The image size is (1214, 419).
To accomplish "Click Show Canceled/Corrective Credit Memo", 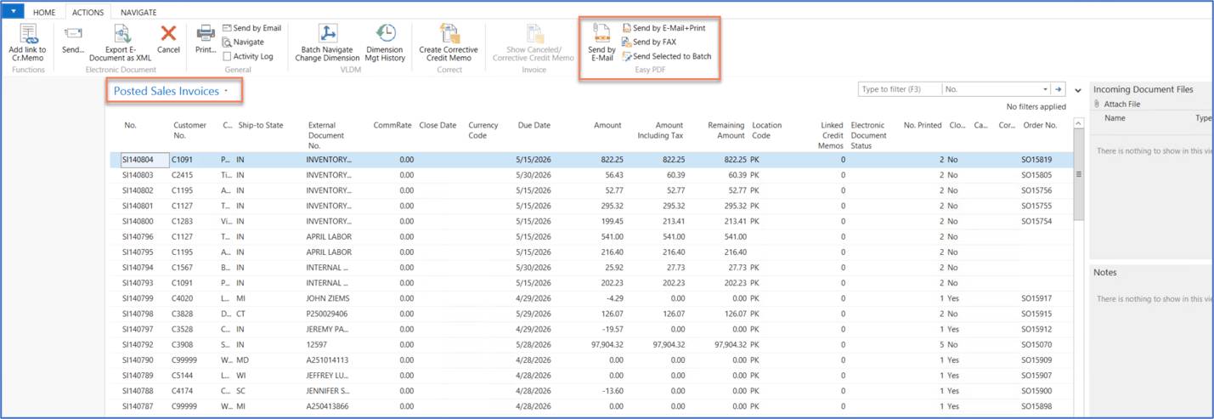I will click(x=534, y=43).
